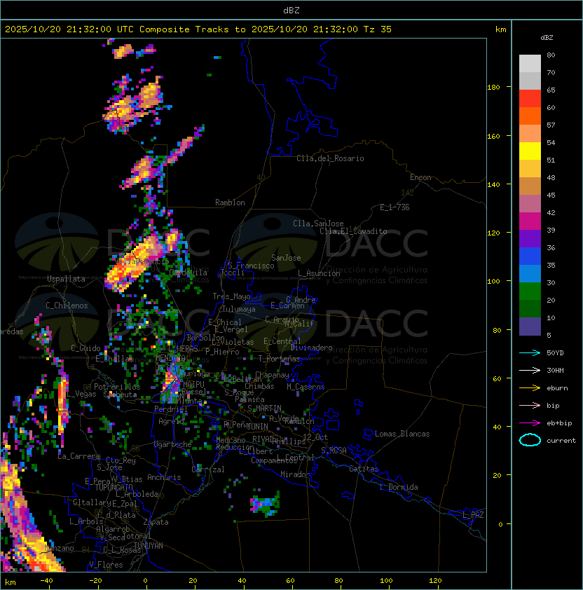
Task: Click the 'eb+bip' legend label
Action: [x=559, y=423]
